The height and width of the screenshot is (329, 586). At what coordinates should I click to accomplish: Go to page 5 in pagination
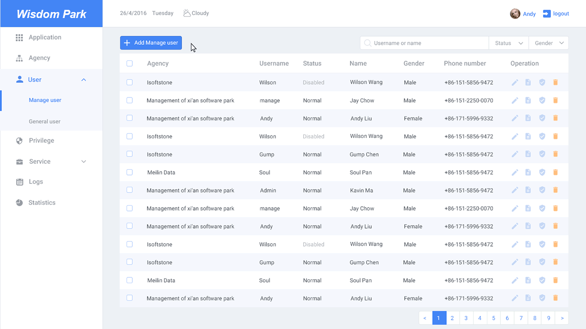tap(493, 318)
